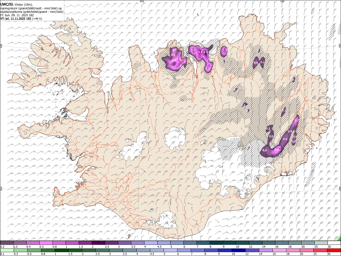The width and height of the screenshot is (341, 256).
Task: Click the "0.4" label on the upper legend scale
Action: (x=29, y=247)
